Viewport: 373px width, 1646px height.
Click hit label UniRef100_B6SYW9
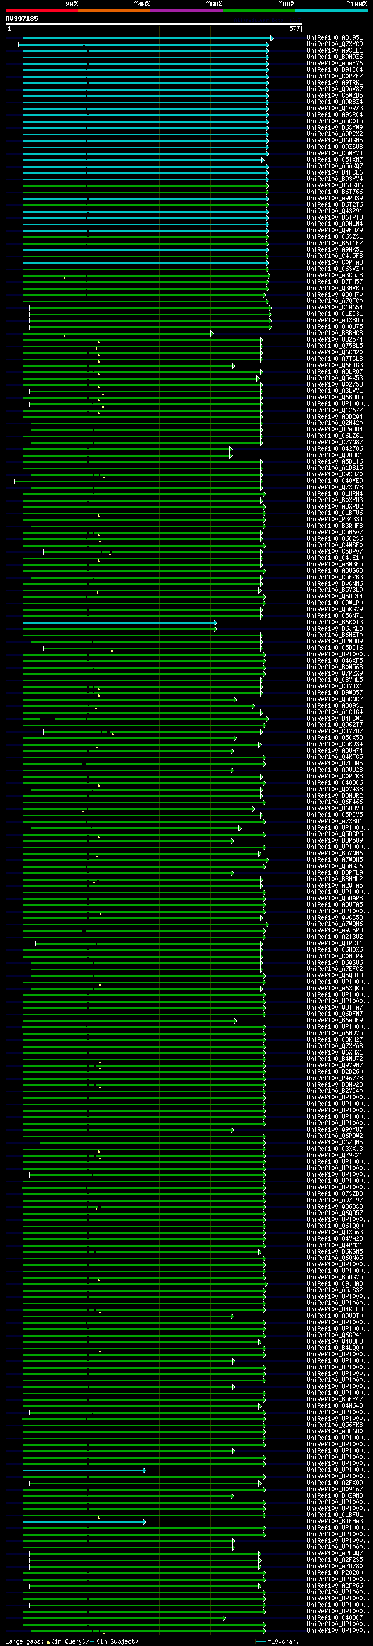tap(335, 128)
